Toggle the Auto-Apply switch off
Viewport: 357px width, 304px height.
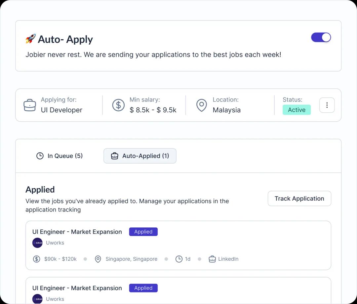click(x=321, y=37)
